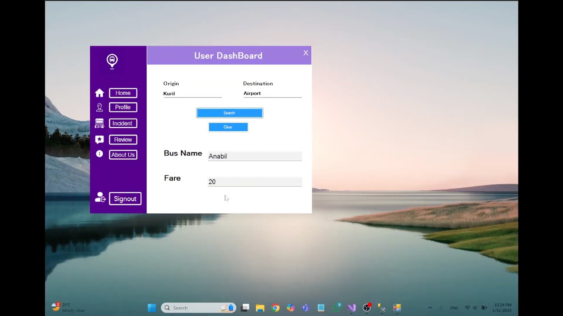563x316 pixels.
Task: Expand the hidden system tray icons
Action: (x=430, y=308)
